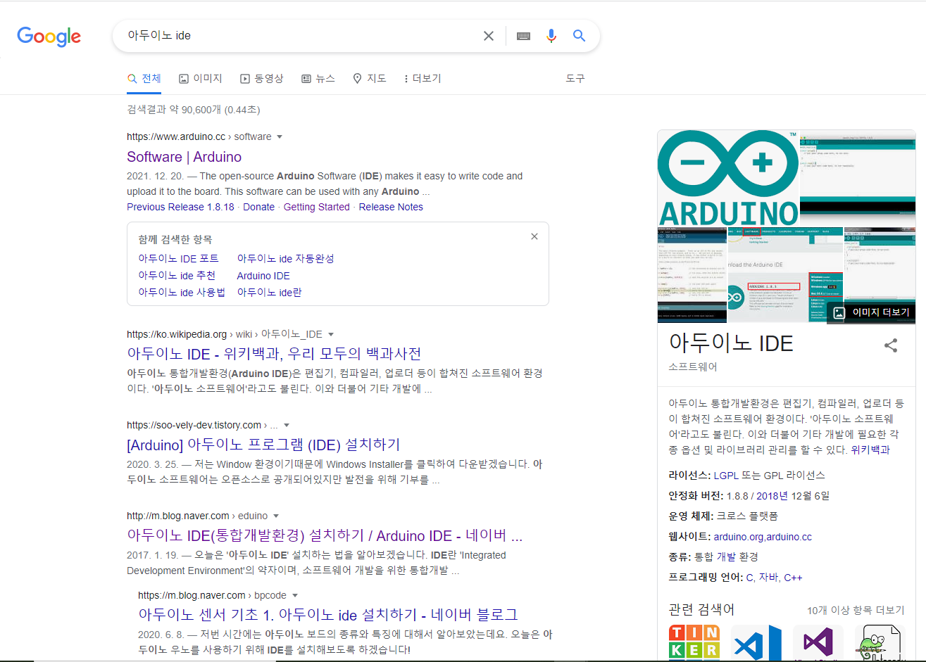Open the purple Visual Studio related icon
Screen dimensions: 926x662
[818, 642]
